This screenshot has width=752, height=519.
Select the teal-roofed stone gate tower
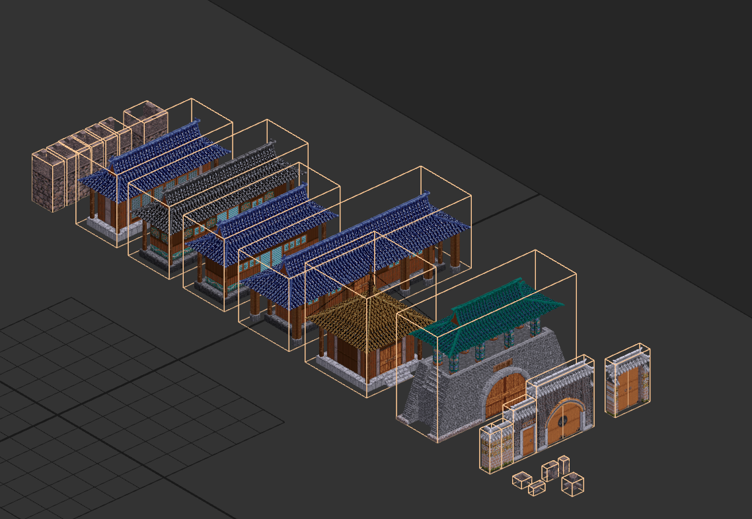click(x=486, y=346)
